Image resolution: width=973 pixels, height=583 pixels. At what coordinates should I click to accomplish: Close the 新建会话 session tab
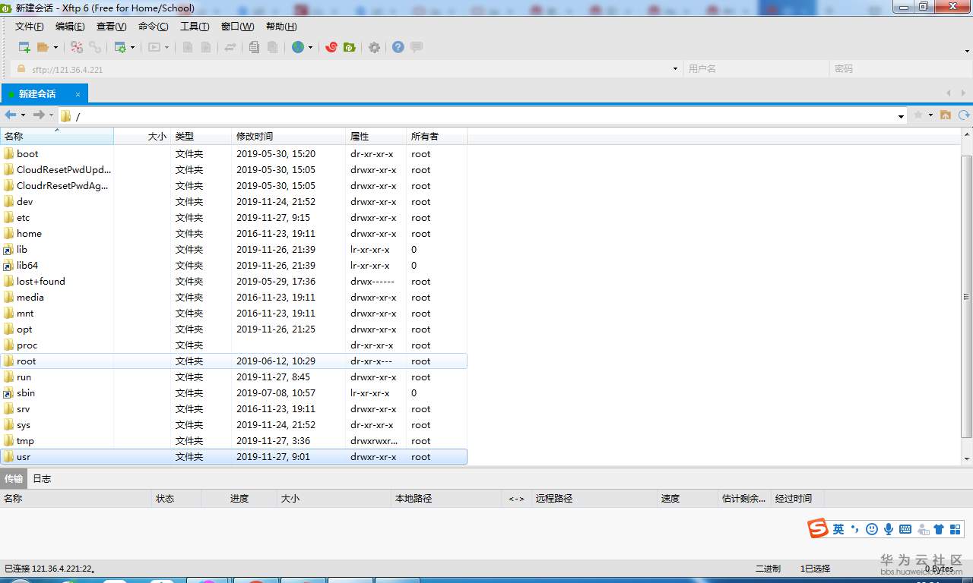pyautogui.click(x=78, y=94)
